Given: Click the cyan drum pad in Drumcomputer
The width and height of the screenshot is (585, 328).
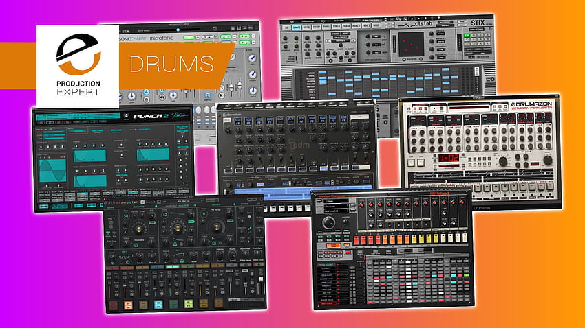Looking at the screenshot, I should coord(158,305).
